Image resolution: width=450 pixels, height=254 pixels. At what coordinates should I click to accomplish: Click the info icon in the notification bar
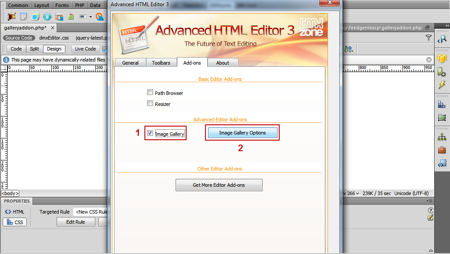pyautogui.click(x=6, y=60)
